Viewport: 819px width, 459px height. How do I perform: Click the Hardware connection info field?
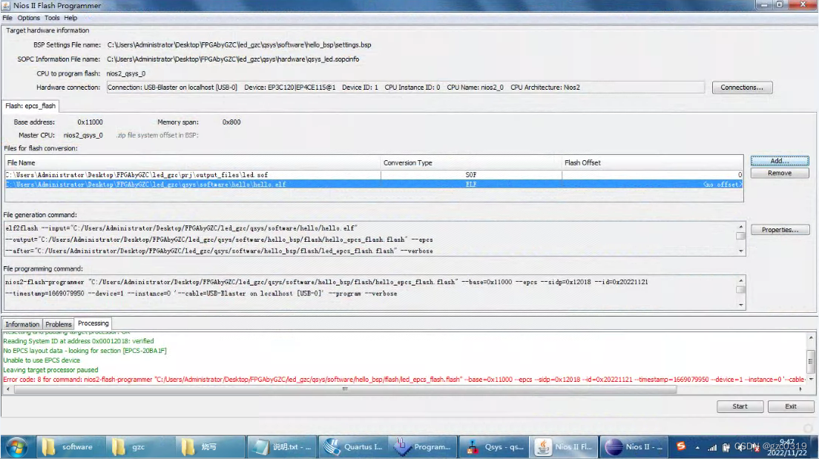point(405,87)
